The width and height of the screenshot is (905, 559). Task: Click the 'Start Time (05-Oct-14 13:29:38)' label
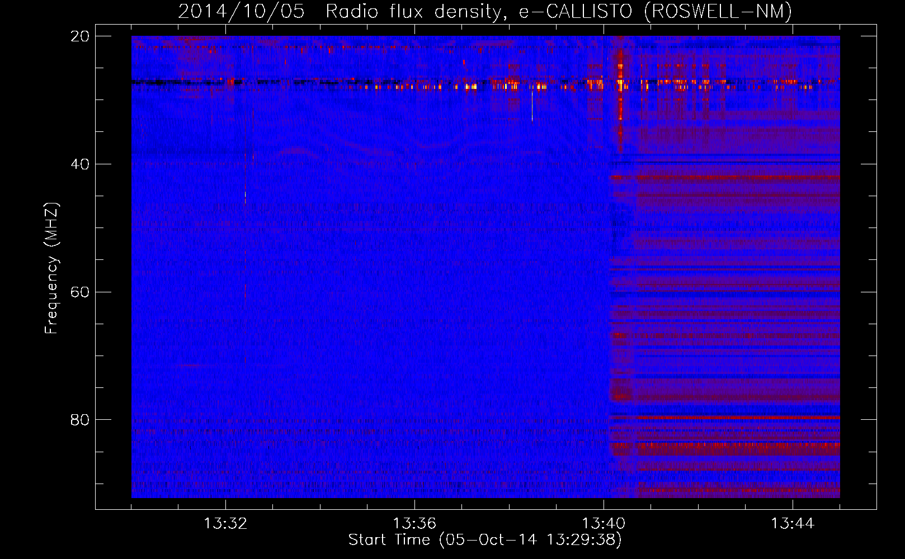pyautogui.click(x=485, y=540)
